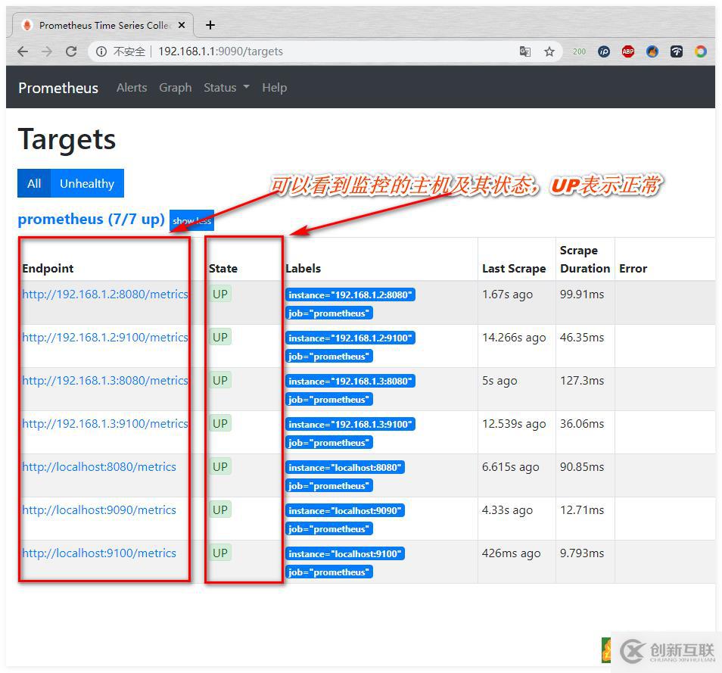722x673 pixels.
Task: Click the "99.91ms" scrape duration value
Action: pyautogui.click(x=582, y=294)
